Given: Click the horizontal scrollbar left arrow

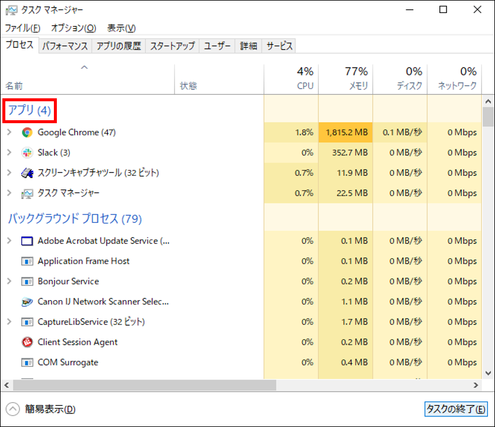Looking at the screenshot, I should click(7, 385).
